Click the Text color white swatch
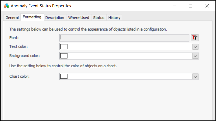This screenshot has width=216, height=121. click(64, 47)
